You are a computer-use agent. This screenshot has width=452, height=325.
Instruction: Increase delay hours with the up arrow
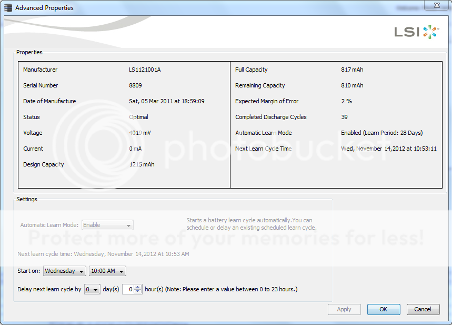click(138, 287)
